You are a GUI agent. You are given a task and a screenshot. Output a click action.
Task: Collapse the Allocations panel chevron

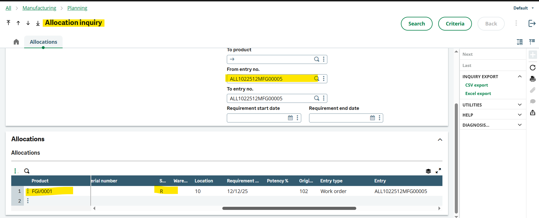point(440,140)
